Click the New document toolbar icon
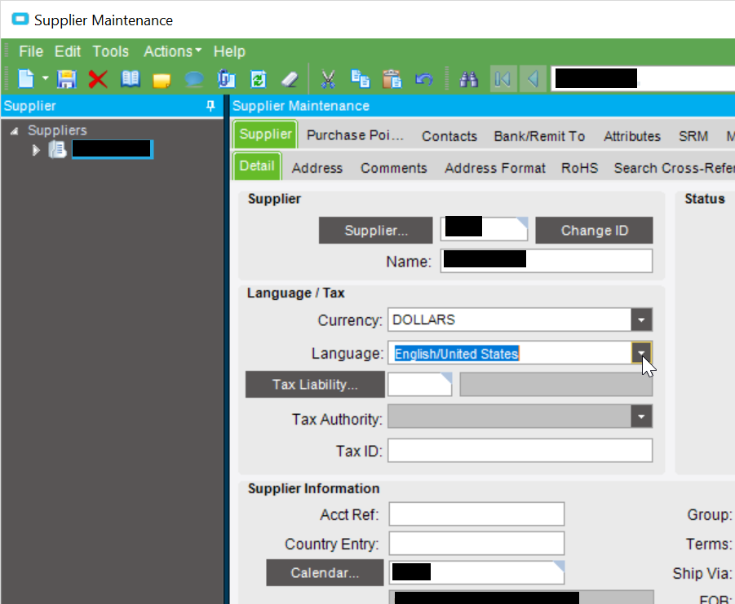The image size is (735, 604). [x=26, y=79]
